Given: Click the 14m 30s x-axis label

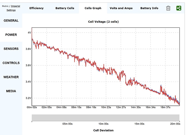Looking at the screenshot, I should click(x=136, y=107).
